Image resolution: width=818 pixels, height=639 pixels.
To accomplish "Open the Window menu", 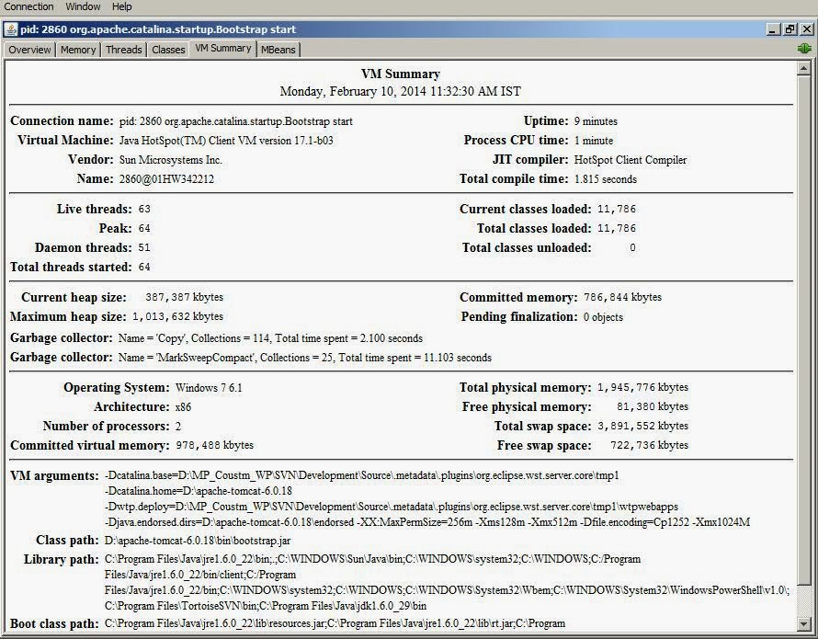I will pyautogui.click(x=83, y=6).
